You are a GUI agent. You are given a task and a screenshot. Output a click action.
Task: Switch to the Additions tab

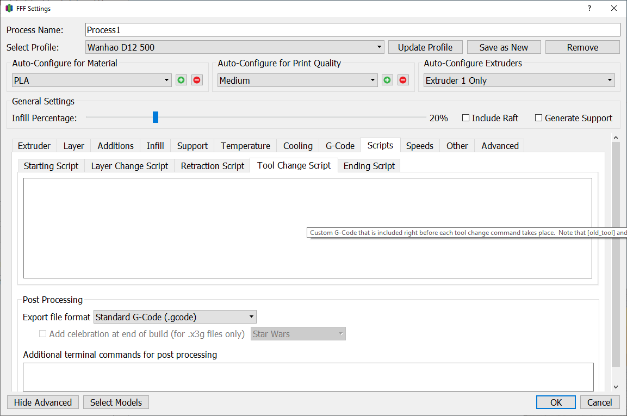pos(116,146)
